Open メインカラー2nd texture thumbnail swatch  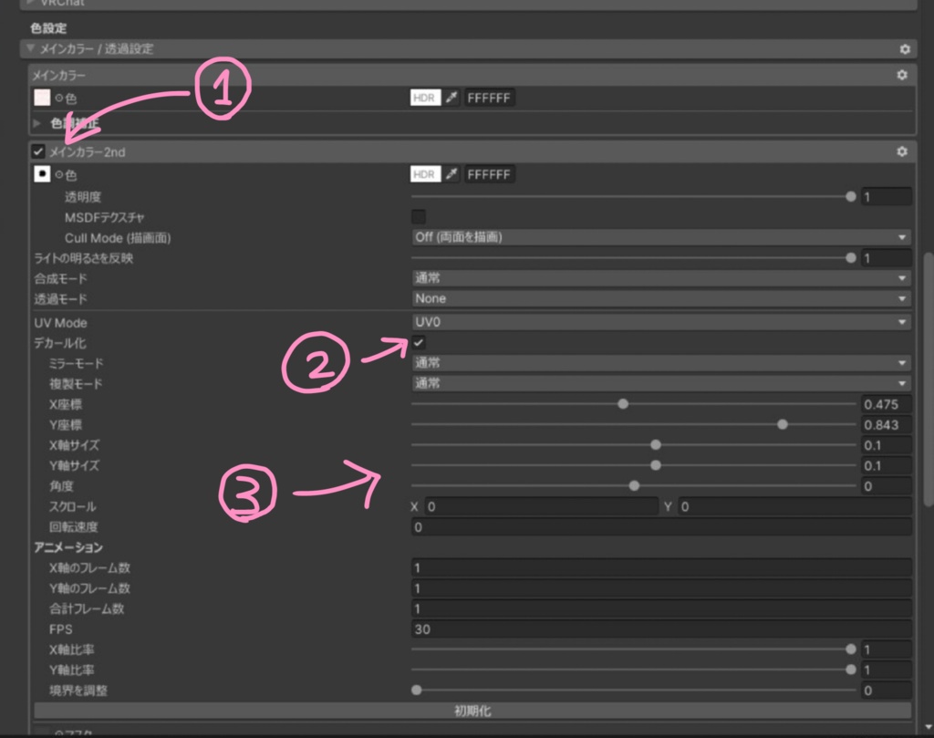42,174
